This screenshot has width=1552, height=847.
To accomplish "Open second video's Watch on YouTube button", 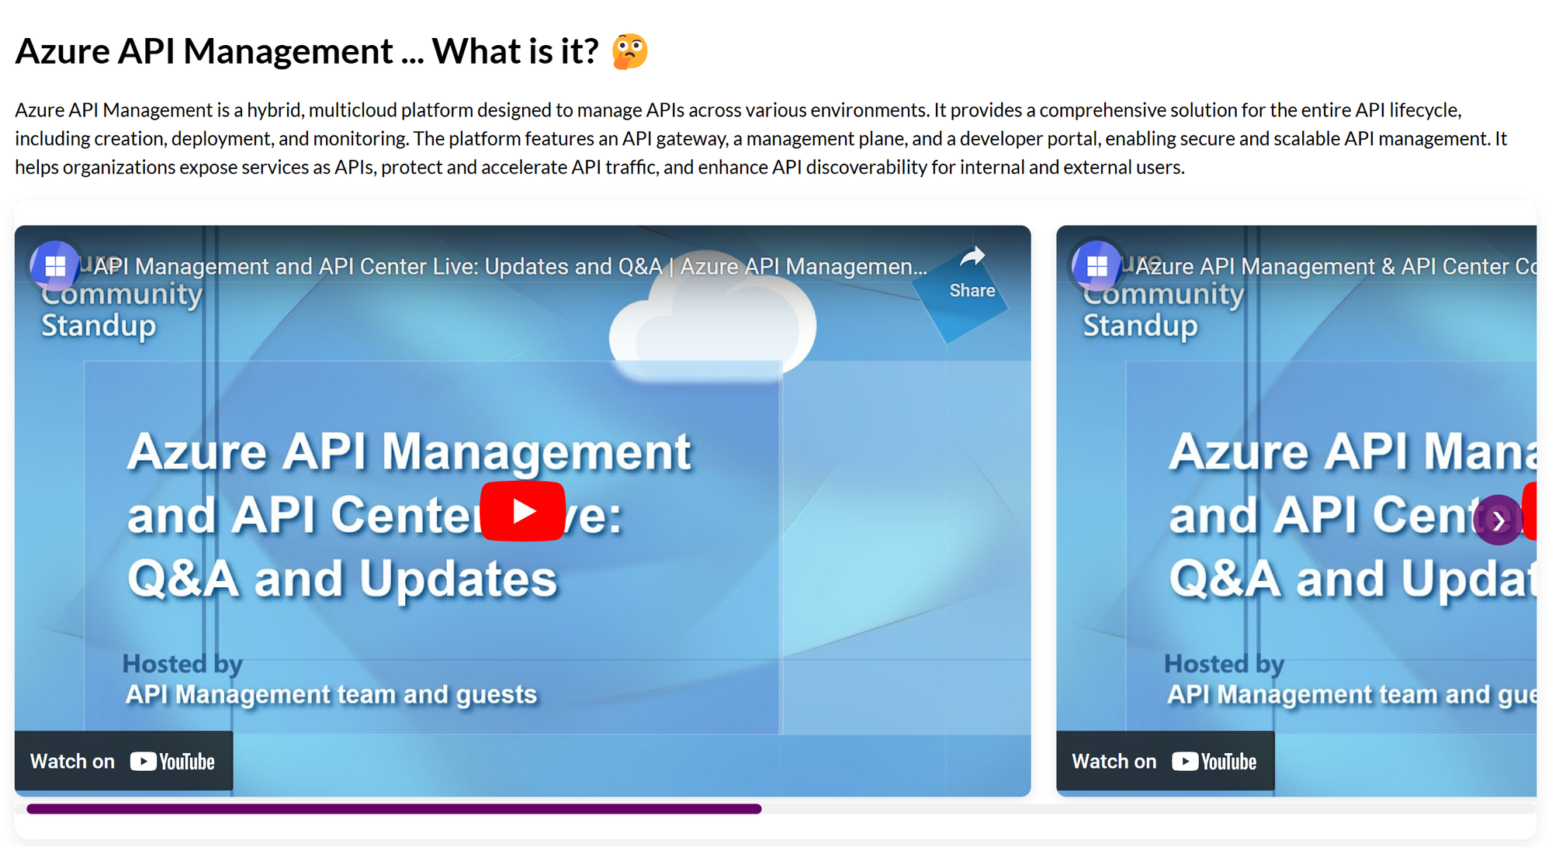I will point(1165,761).
